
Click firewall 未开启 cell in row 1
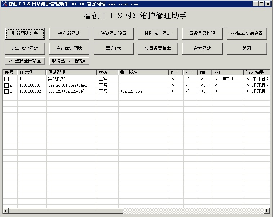257,79
